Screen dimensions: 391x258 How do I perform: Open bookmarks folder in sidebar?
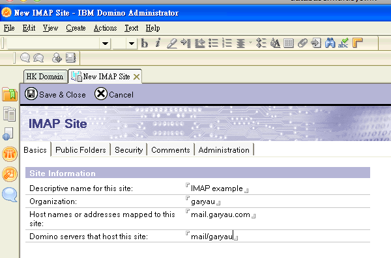coord(10,94)
